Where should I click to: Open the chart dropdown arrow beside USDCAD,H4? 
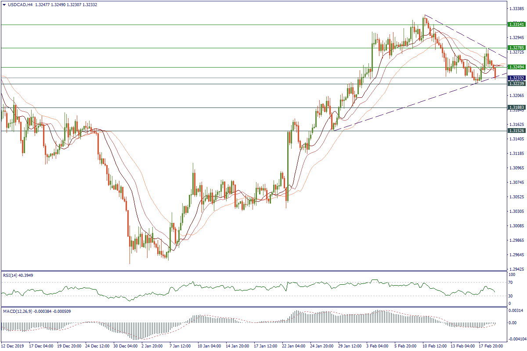click(4, 4)
